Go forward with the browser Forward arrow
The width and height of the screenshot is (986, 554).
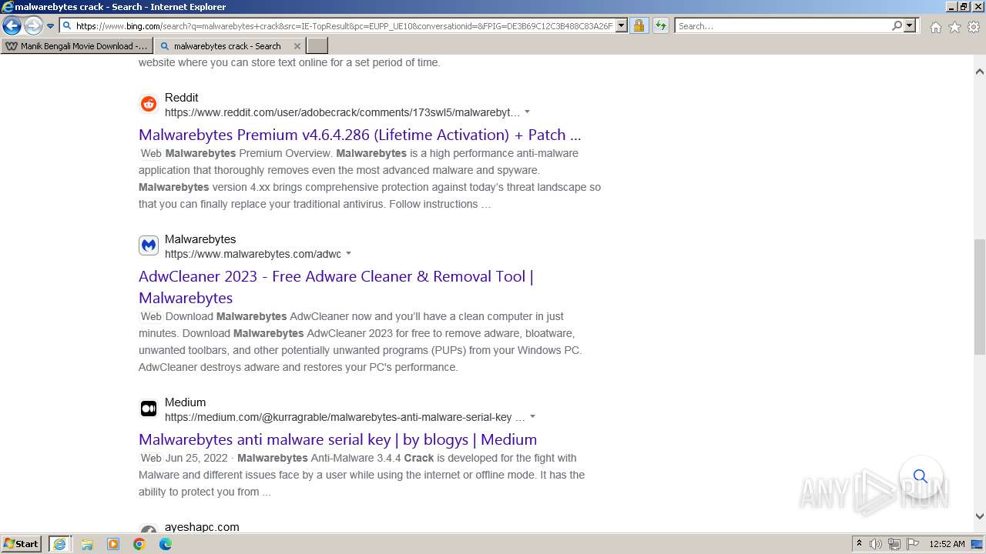click(33, 26)
